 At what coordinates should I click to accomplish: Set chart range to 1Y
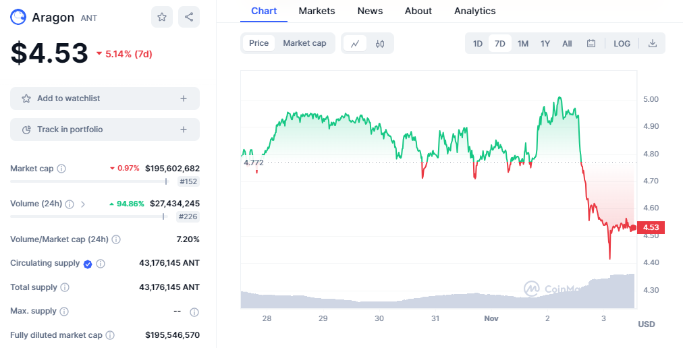(545, 44)
